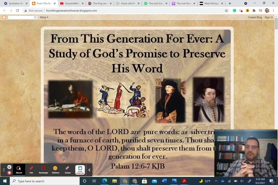Switch to Spotify The Just Grace tab
This screenshot has height=185, width=278.
(155, 3)
